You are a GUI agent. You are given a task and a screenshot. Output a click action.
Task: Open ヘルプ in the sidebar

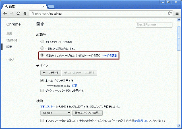pyautogui.click(x=10, y=59)
